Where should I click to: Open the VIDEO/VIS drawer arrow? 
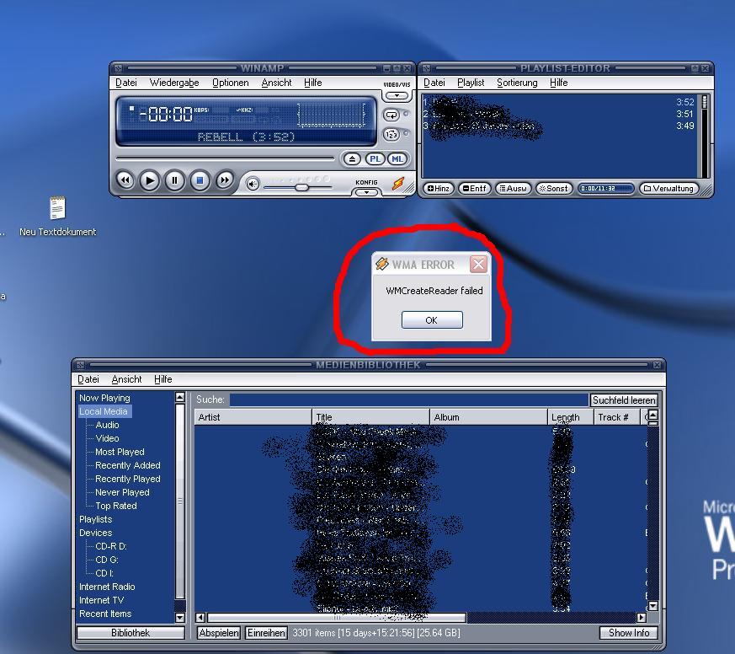pyautogui.click(x=397, y=96)
